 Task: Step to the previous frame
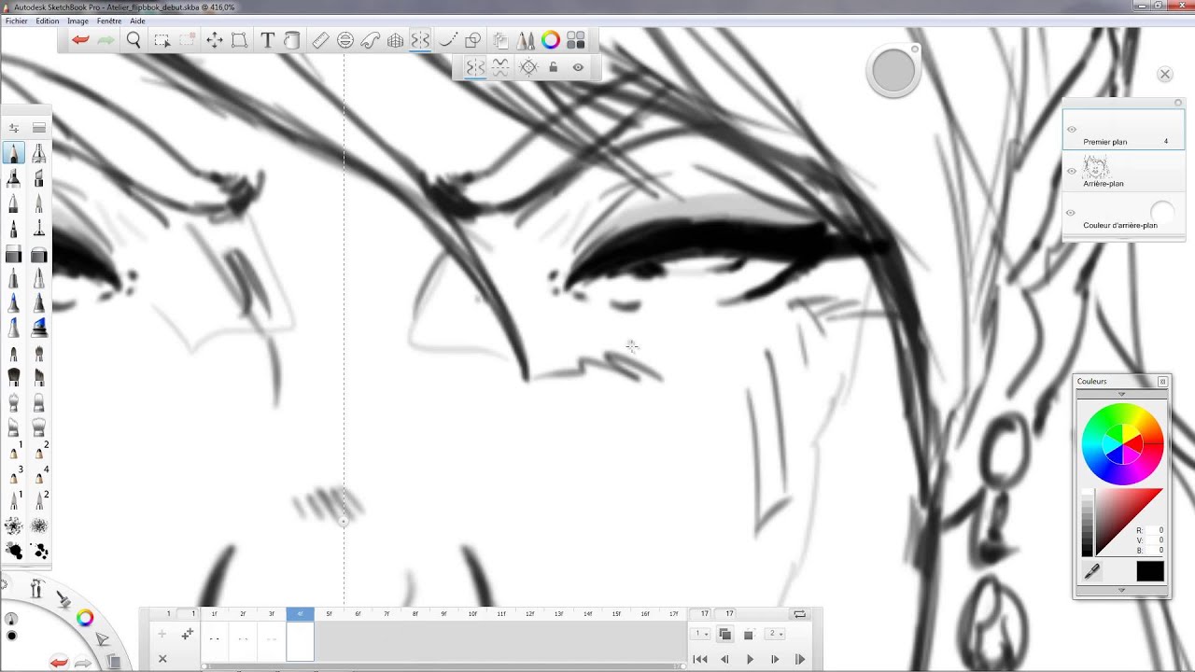pos(724,660)
